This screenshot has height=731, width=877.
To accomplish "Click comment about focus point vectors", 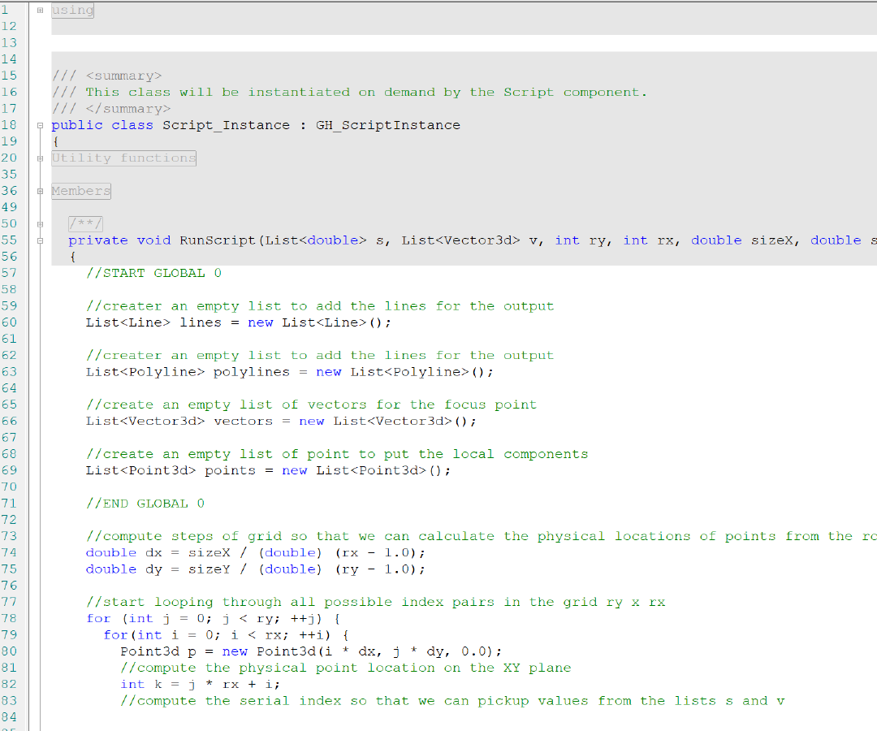I will tap(311, 404).
